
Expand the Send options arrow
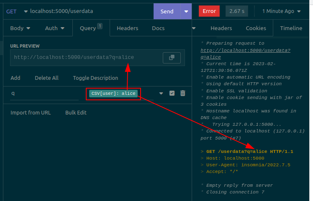point(186,11)
